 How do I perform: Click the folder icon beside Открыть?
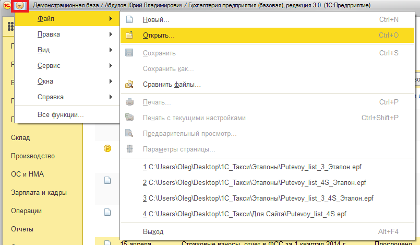[x=130, y=36]
